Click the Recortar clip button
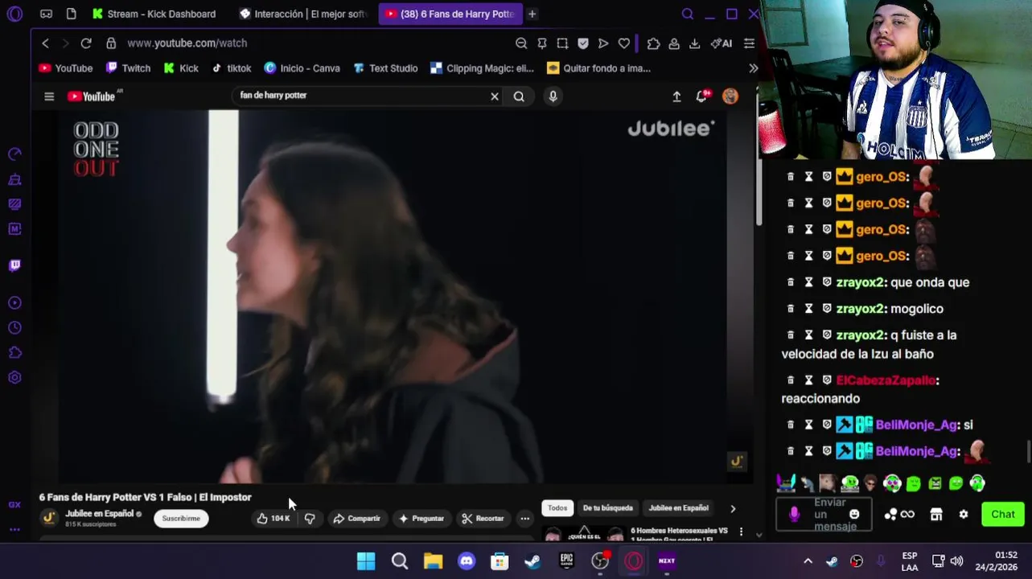The height and width of the screenshot is (579, 1032). point(483,519)
